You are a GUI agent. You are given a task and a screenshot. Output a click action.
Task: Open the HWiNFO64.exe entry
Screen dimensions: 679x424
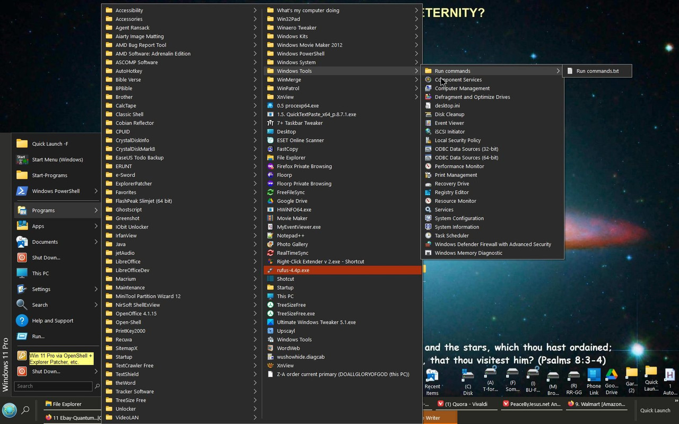tap(342, 210)
